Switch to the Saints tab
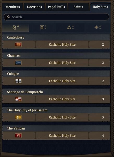Image resolution: width=114 pixels, height=157 pixels. click(78, 7)
